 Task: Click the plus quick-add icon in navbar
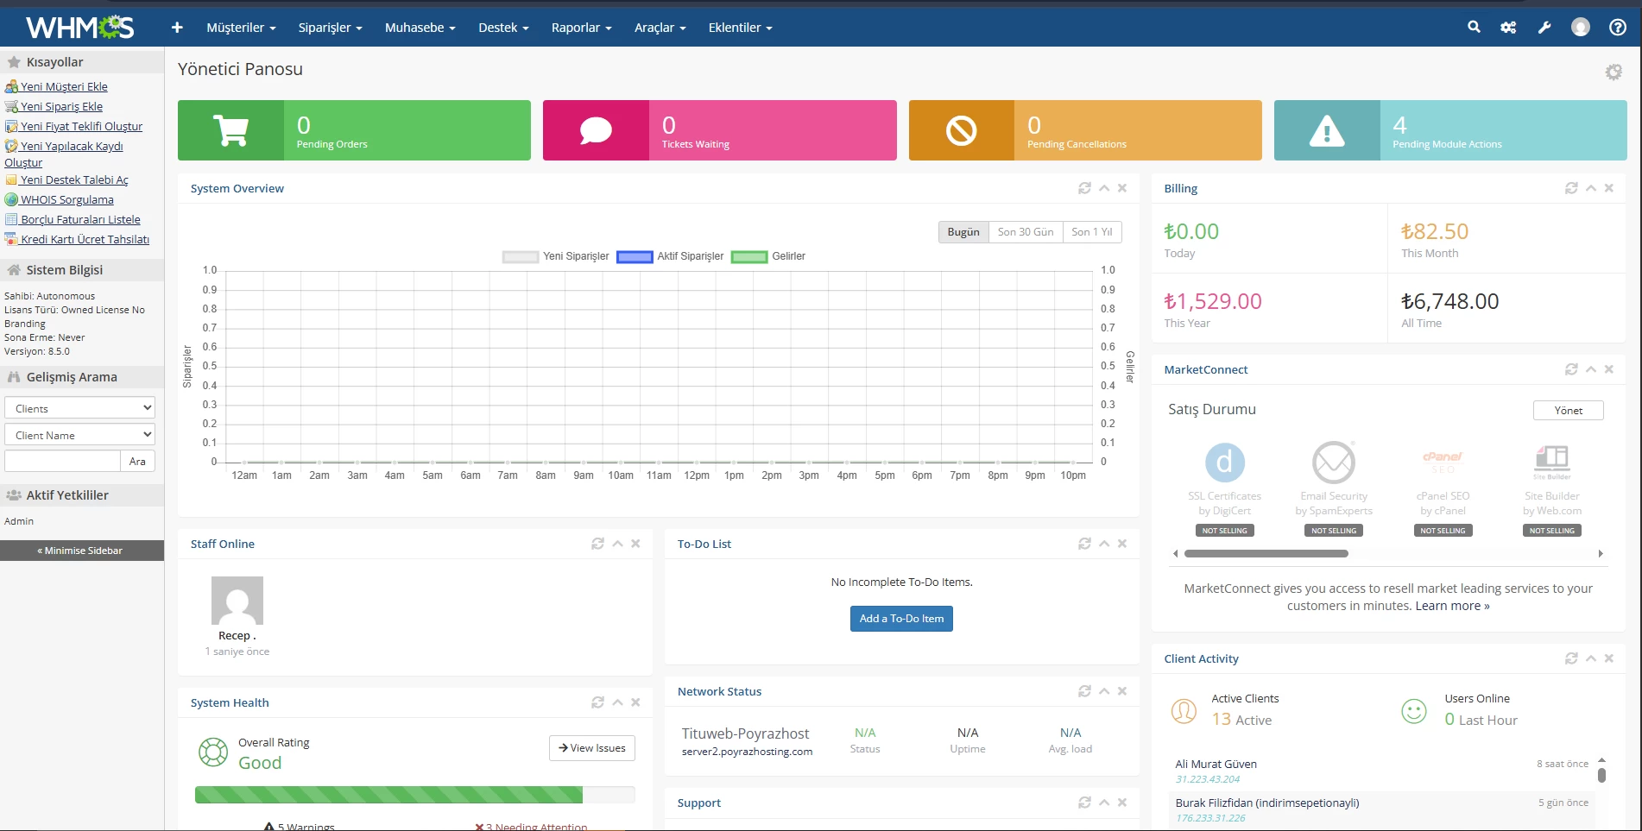pos(177,28)
